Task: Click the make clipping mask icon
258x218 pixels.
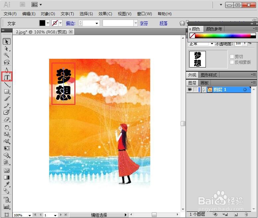Action: [215, 214]
